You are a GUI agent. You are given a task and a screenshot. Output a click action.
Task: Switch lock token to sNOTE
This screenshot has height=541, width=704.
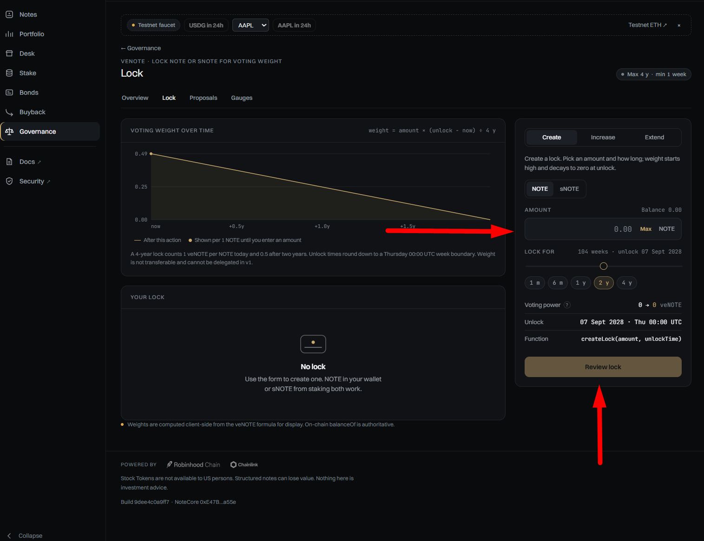point(569,189)
